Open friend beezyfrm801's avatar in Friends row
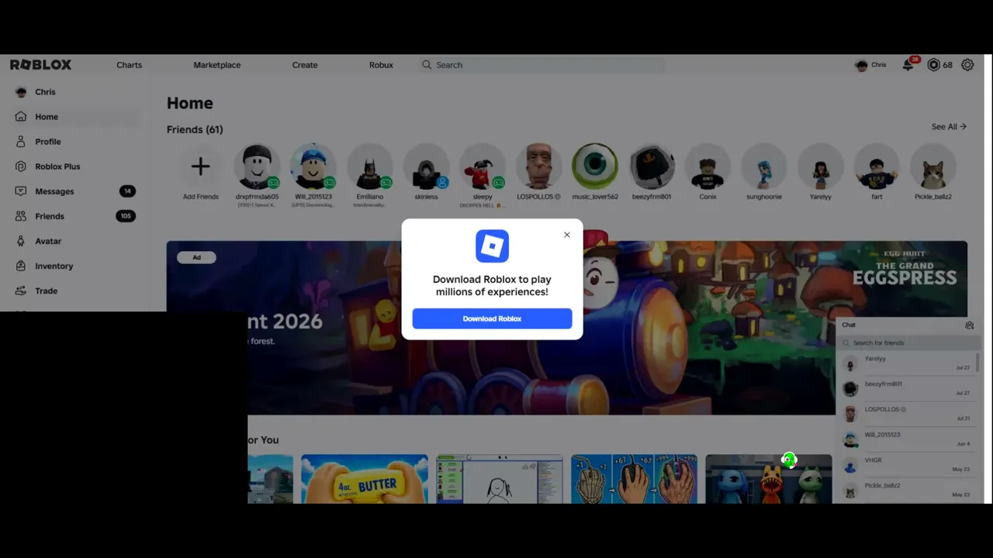 pos(652,166)
